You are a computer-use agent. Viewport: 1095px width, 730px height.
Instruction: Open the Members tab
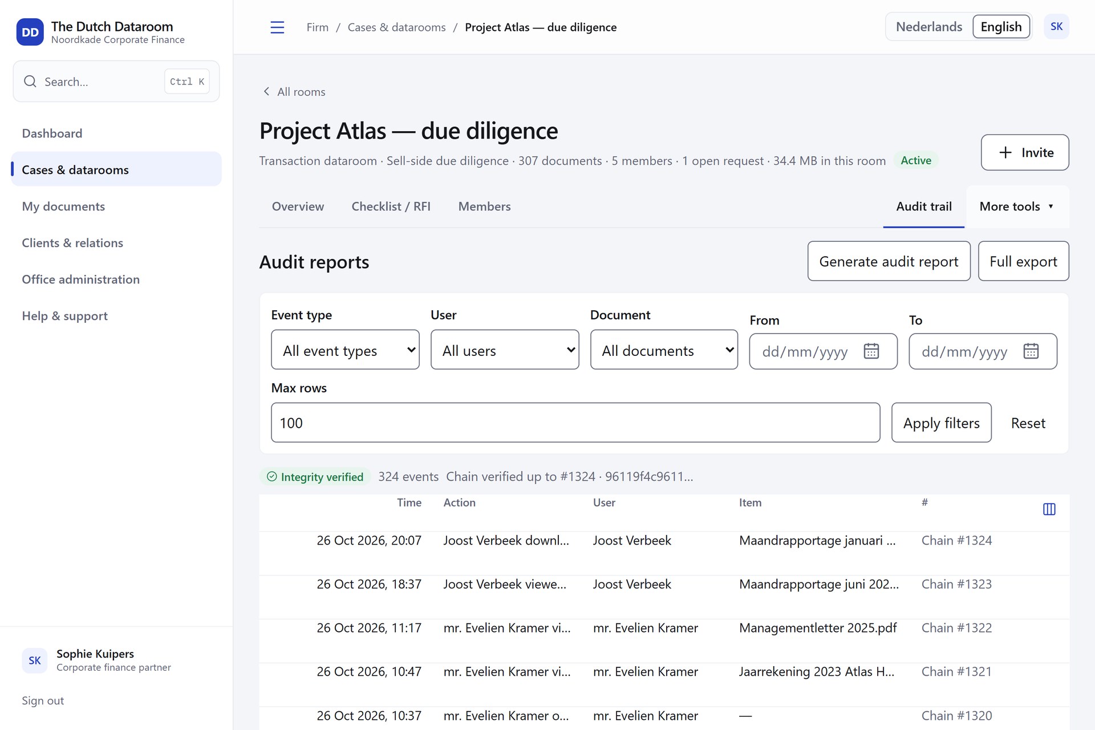pos(484,206)
